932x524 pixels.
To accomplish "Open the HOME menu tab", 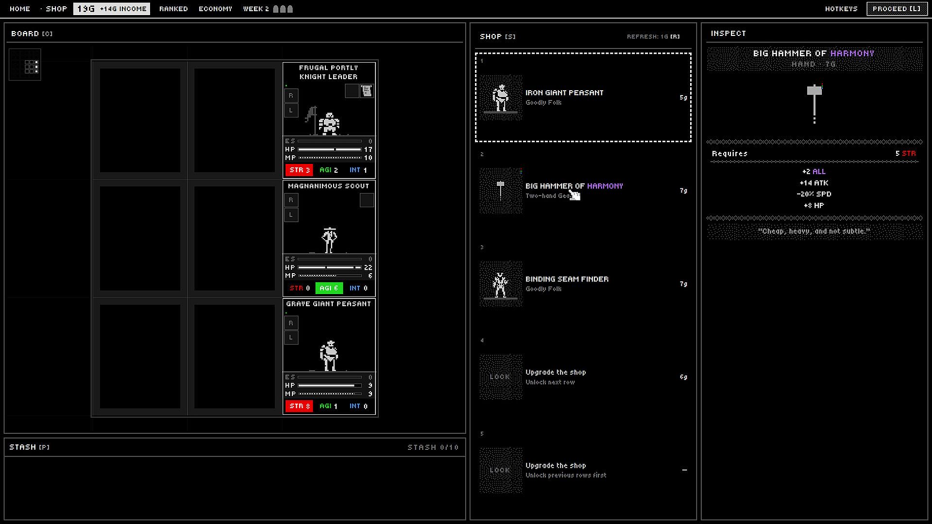I will (20, 9).
